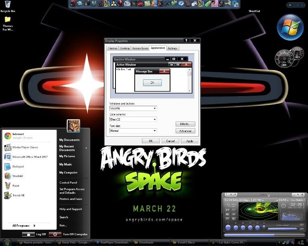This screenshot has width=308, height=246.
Task: Select the Appearance tab
Action: click(158, 48)
